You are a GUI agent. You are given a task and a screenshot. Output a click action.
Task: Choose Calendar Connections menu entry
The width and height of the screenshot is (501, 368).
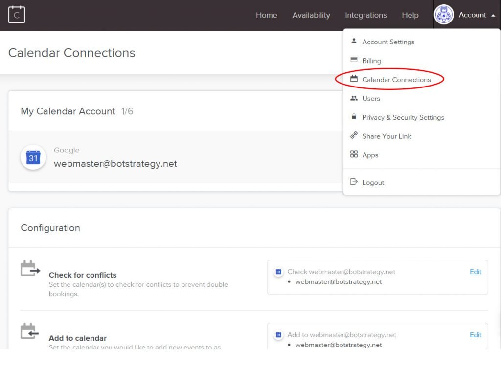point(396,80)
